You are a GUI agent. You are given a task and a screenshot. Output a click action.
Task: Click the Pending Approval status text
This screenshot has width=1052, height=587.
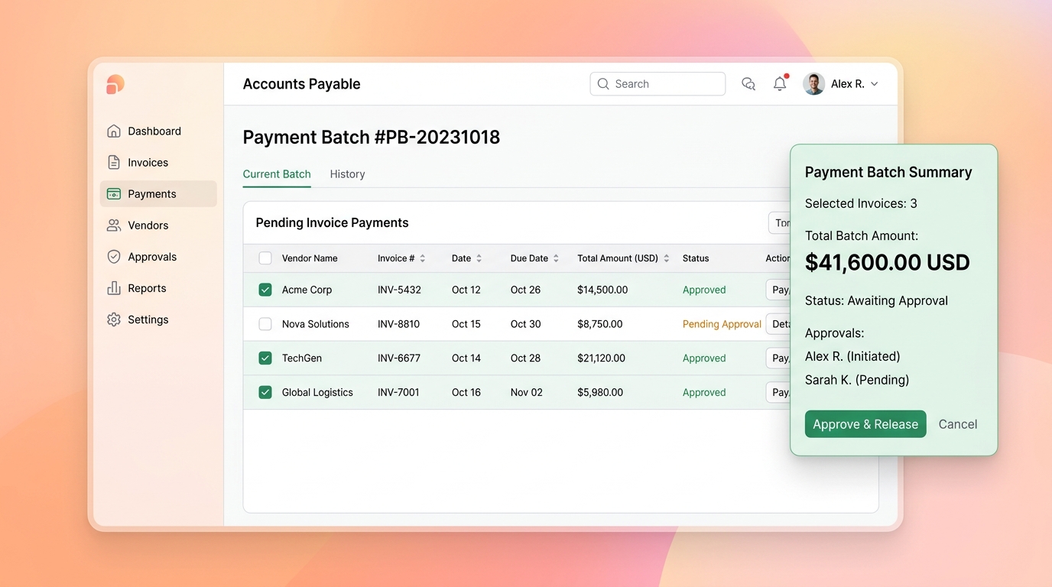click(722, 324)
